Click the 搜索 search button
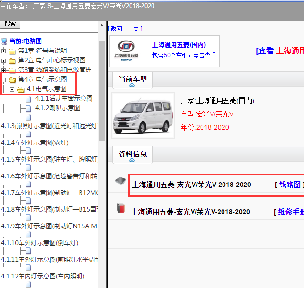 [x=10, y=24]
